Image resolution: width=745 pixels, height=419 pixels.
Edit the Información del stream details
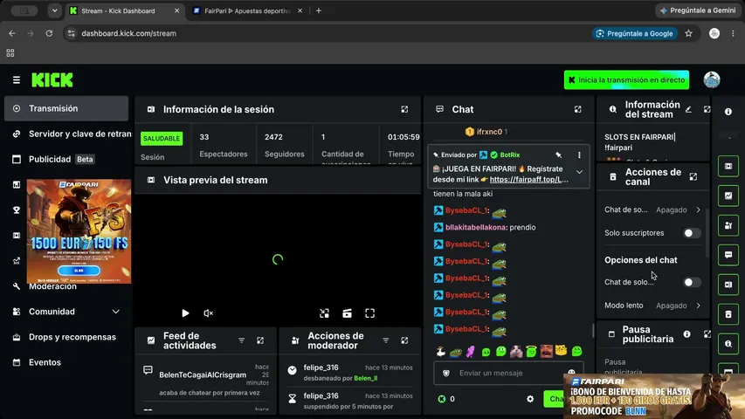pyautogui.click(x=688, y=109)
